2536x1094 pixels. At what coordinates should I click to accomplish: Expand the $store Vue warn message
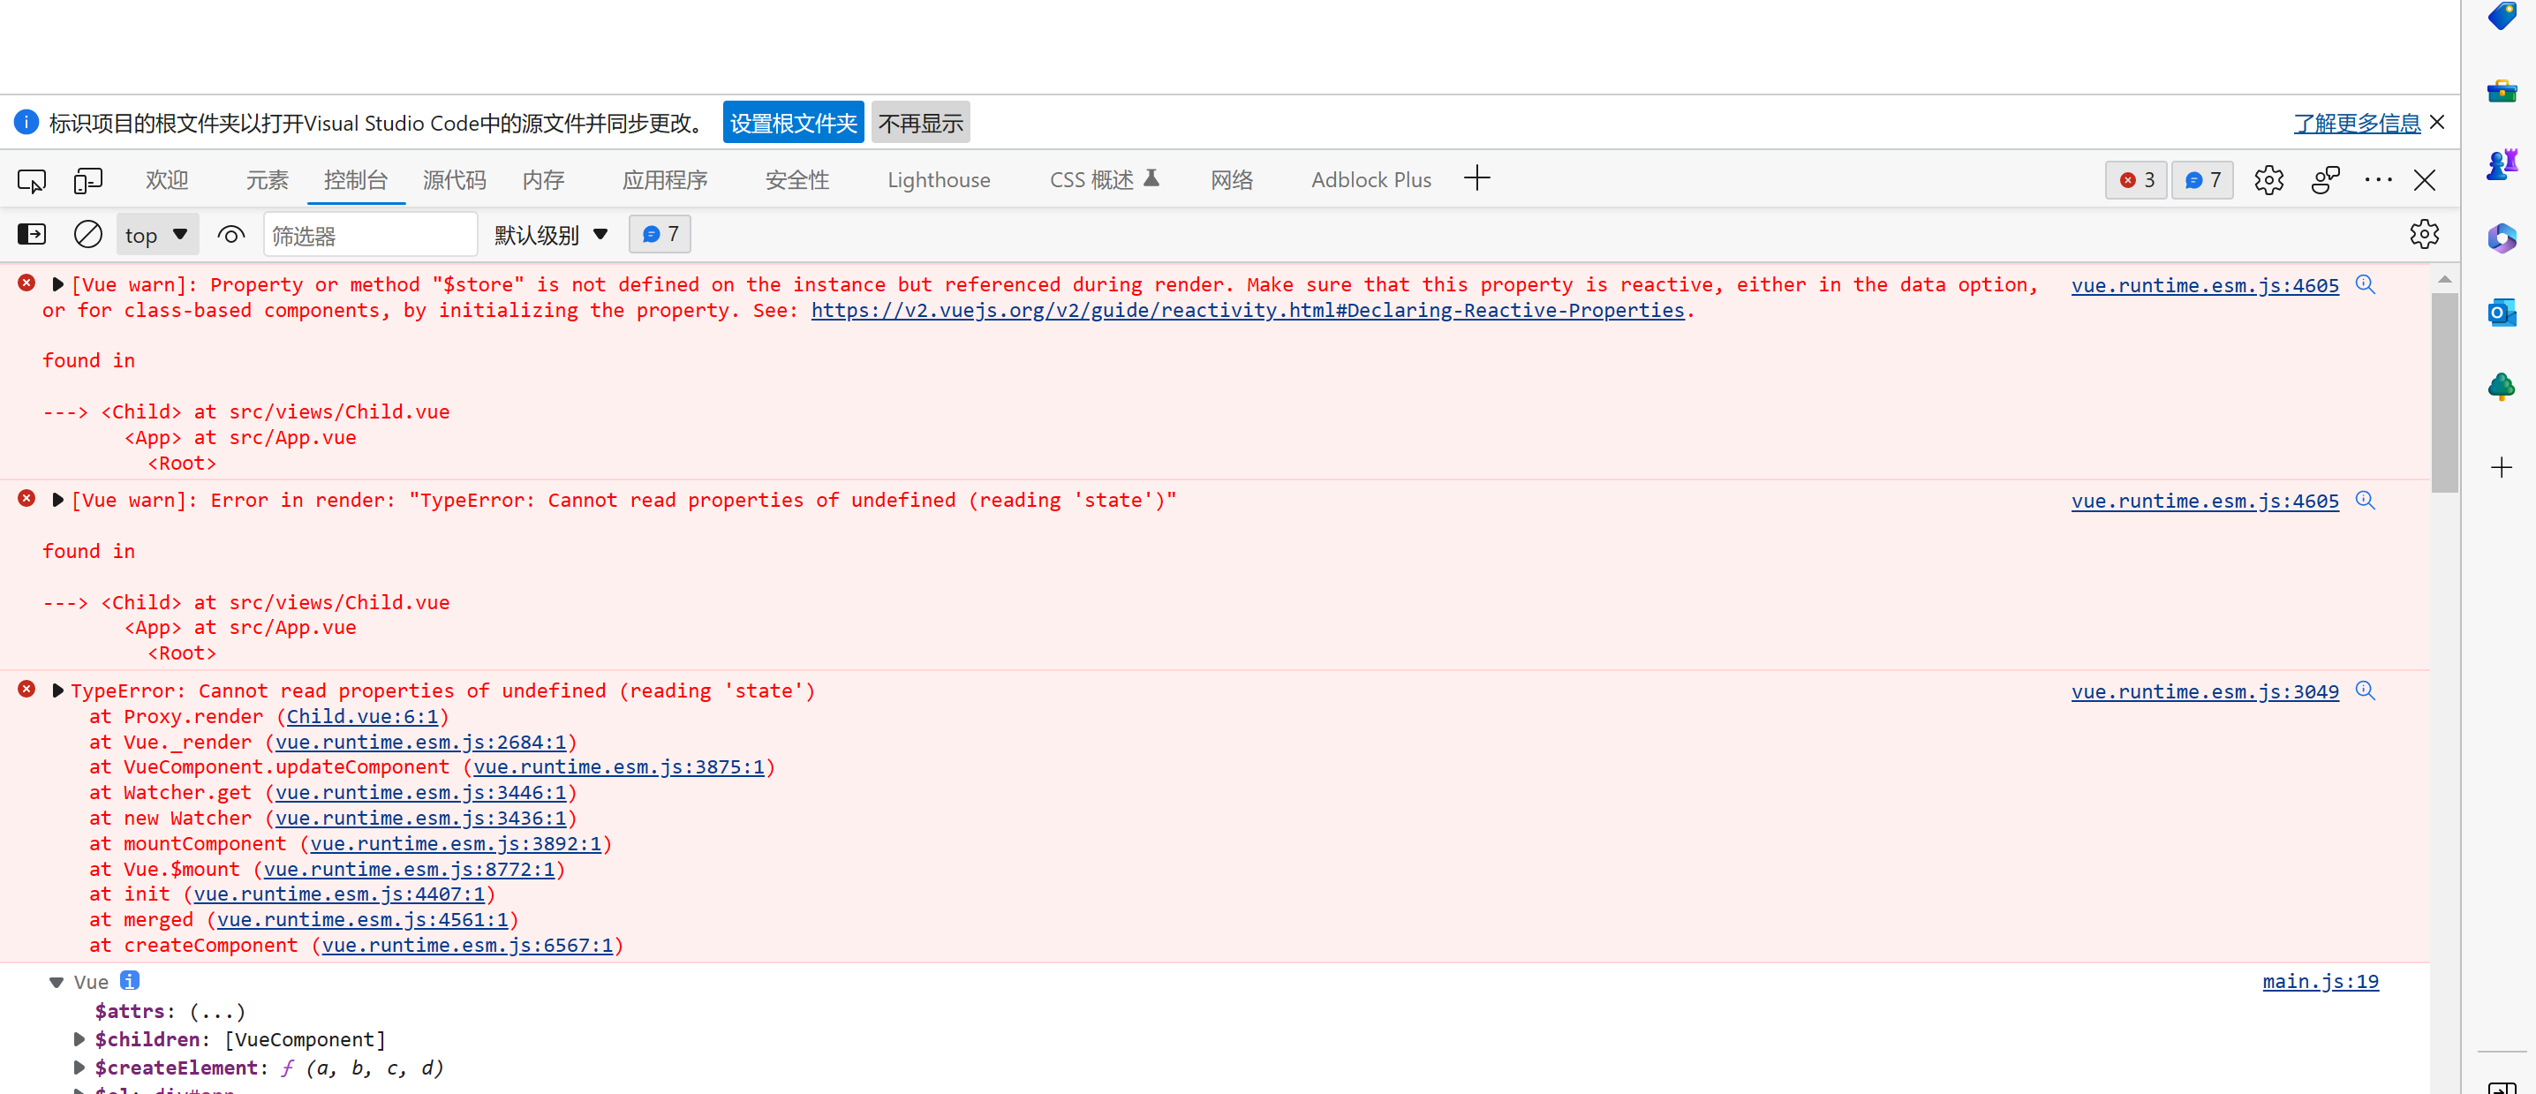click(57, 284)
